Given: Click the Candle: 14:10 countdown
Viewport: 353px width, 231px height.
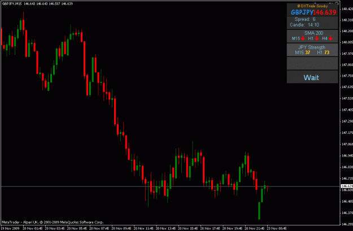Looking at the screenshot, I should click(304, 25).
